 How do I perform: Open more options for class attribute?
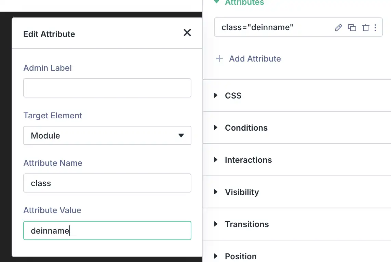(x=375, y=28)
